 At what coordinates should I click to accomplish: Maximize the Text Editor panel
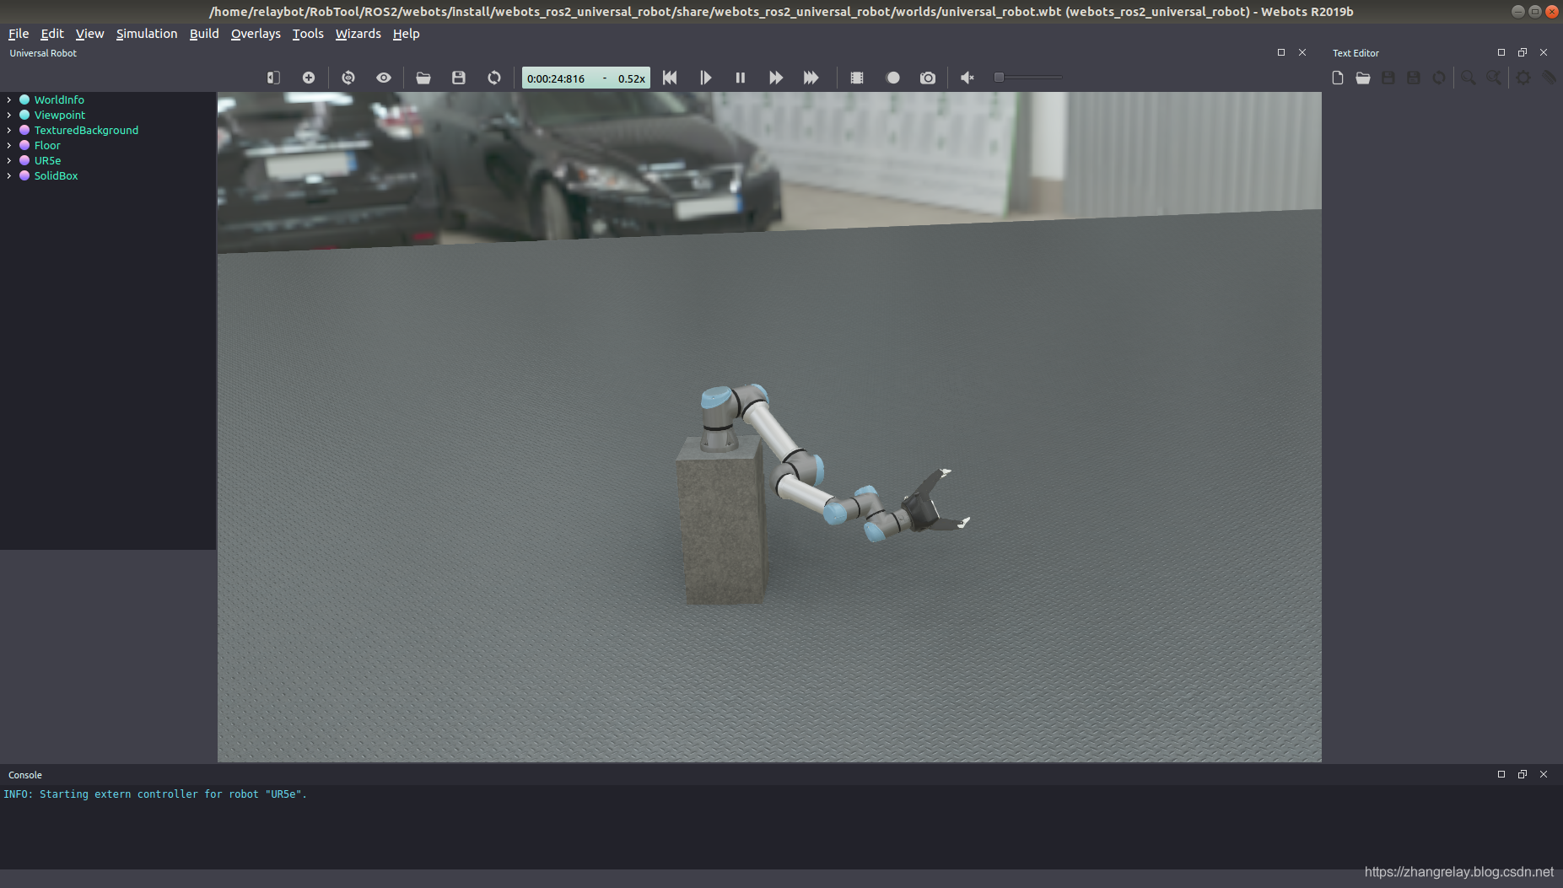(1501, 52)
